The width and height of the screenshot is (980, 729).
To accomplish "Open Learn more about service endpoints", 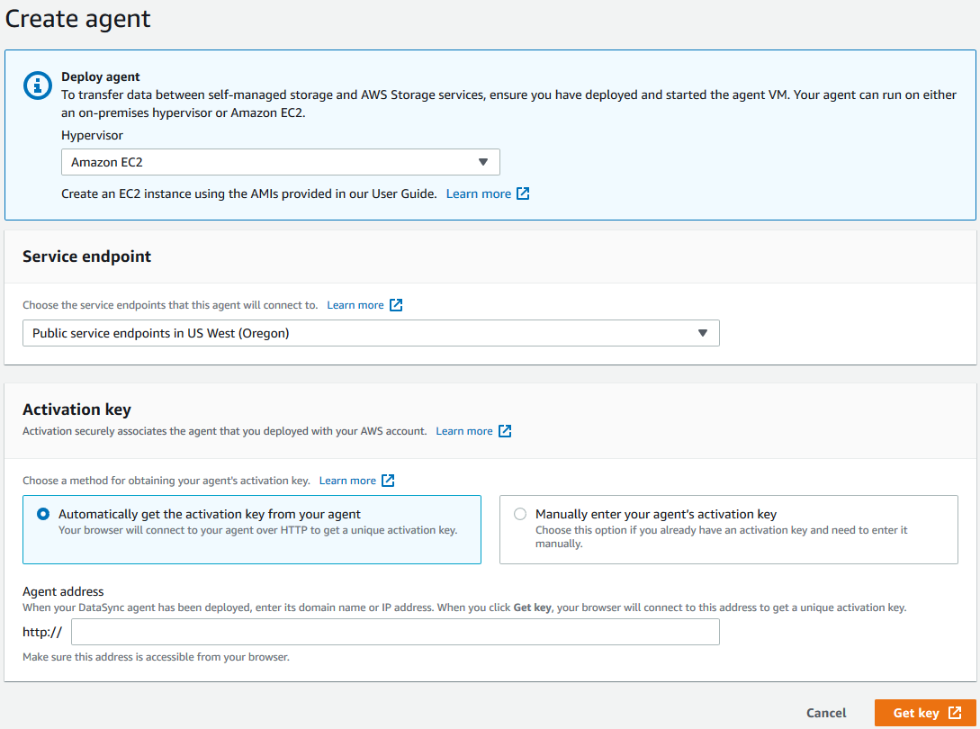I will [355, 304].
